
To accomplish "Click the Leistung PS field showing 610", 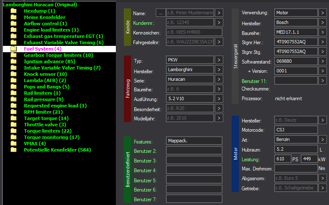I will click(x=282, y=159).
